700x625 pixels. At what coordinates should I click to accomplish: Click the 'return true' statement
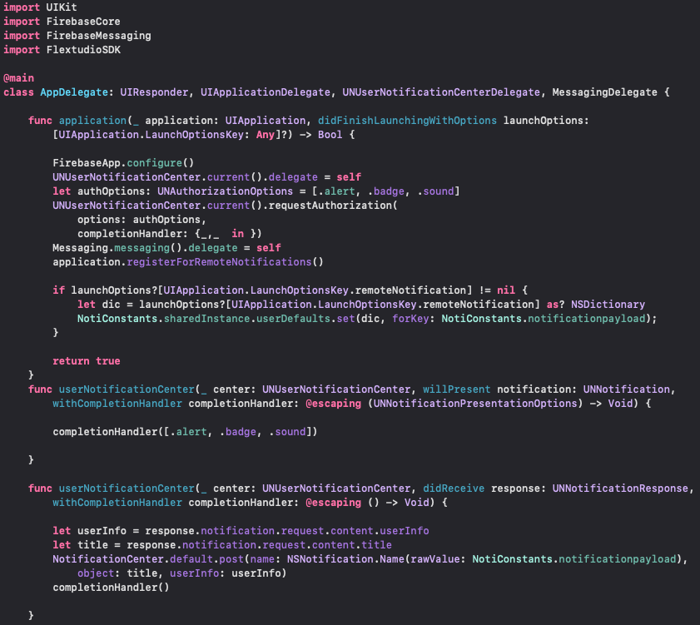click(87, 361)
